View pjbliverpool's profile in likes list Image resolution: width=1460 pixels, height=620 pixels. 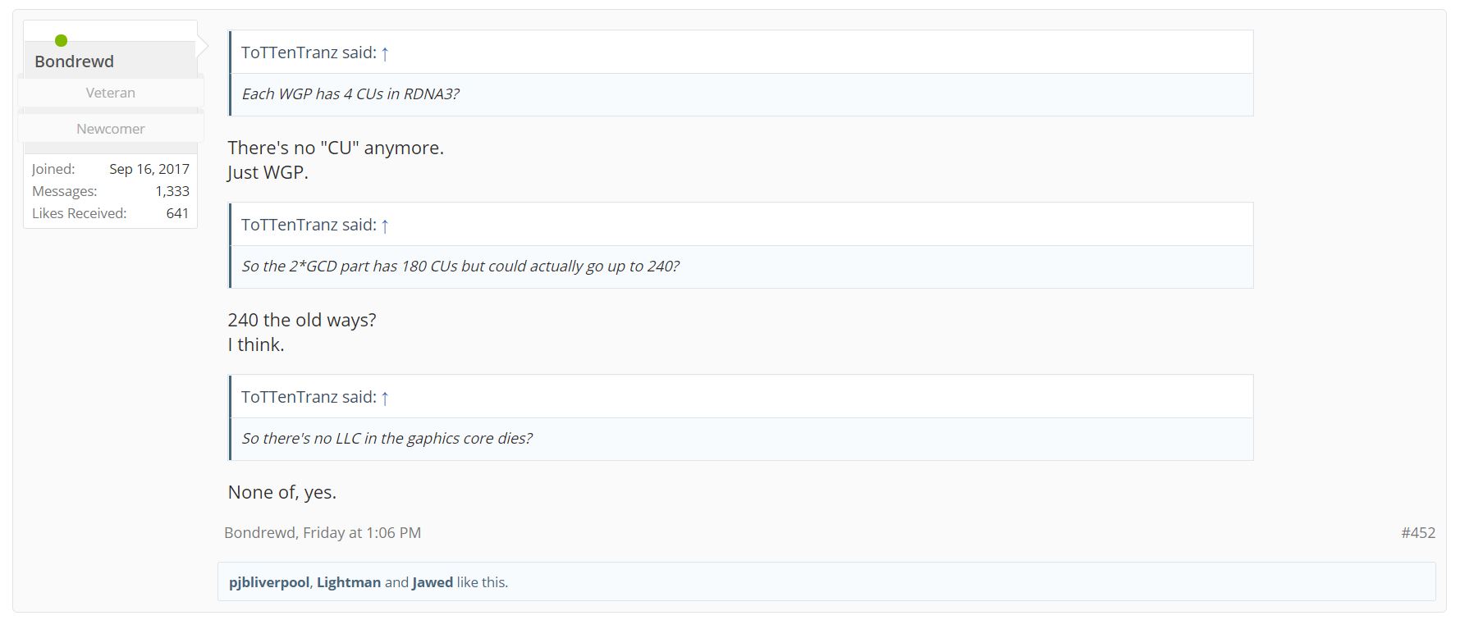268,582
